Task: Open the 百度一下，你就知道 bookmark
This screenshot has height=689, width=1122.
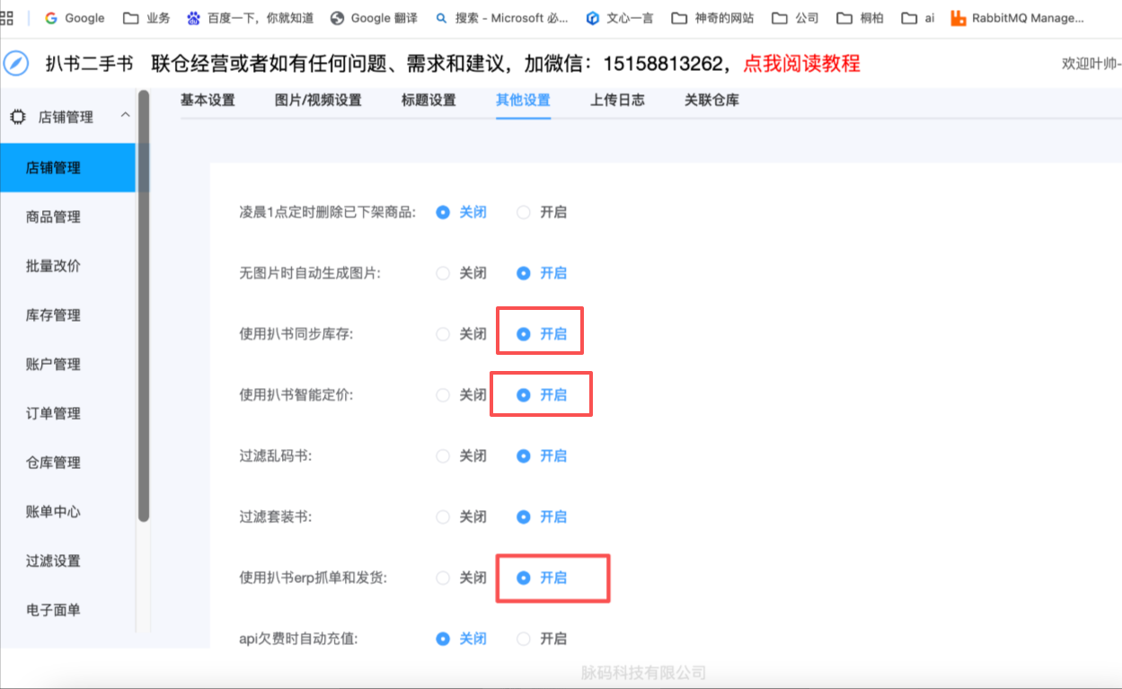Action: (249, 18)
